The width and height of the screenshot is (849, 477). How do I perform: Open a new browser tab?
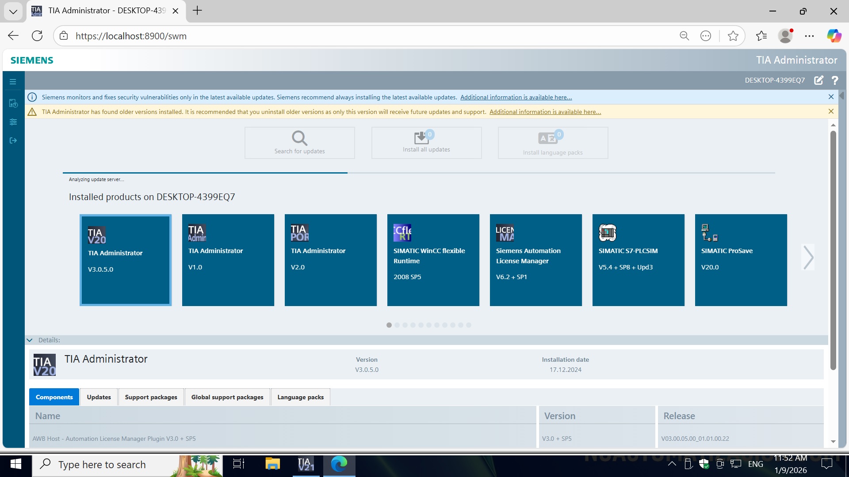click(197, 11)
